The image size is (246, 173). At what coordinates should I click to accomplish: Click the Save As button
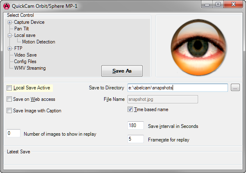tap(122, 71)
